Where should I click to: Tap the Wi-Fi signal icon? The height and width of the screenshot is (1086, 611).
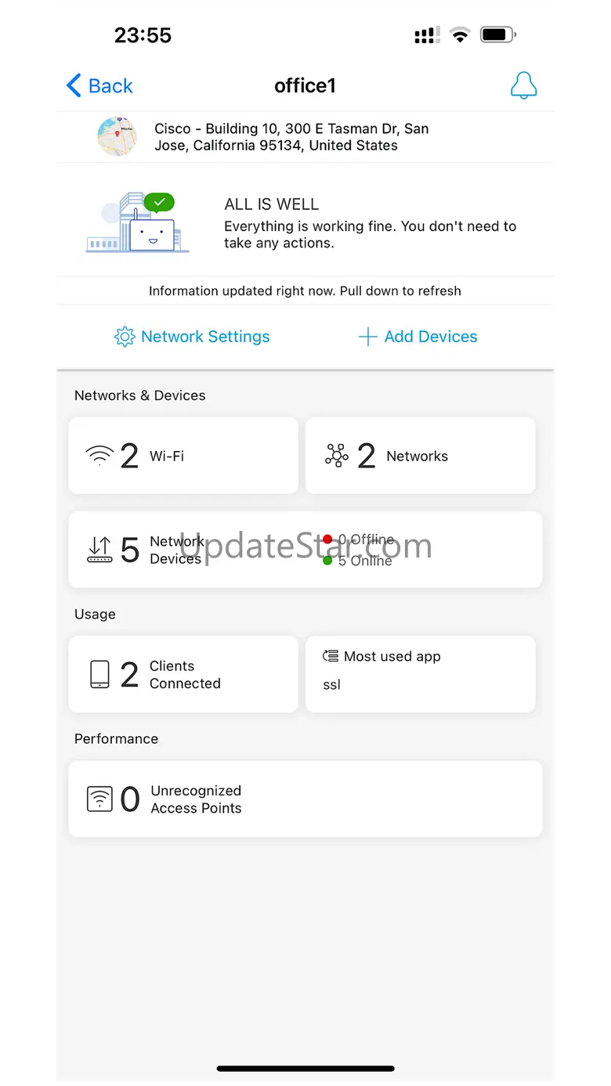click(x=99, y=456)
